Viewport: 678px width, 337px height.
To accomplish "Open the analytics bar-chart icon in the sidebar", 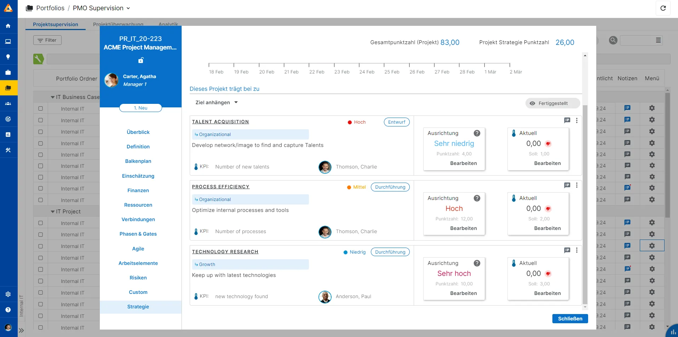I will pos(8,135).
